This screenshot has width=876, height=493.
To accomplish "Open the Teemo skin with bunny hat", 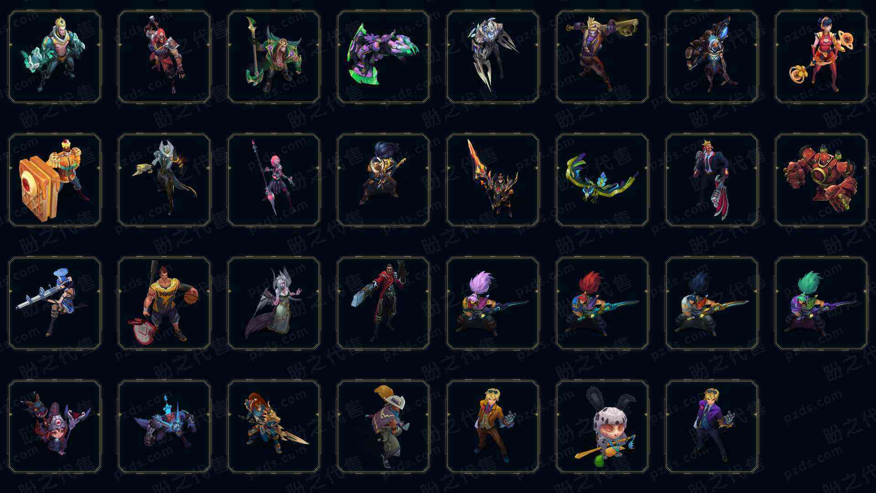I will tap(602, 426).
